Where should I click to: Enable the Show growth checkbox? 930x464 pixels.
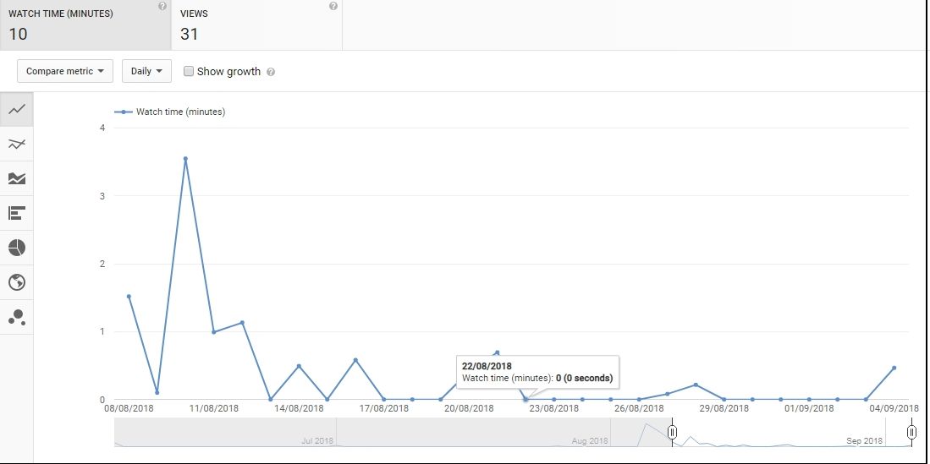(189, 71)
